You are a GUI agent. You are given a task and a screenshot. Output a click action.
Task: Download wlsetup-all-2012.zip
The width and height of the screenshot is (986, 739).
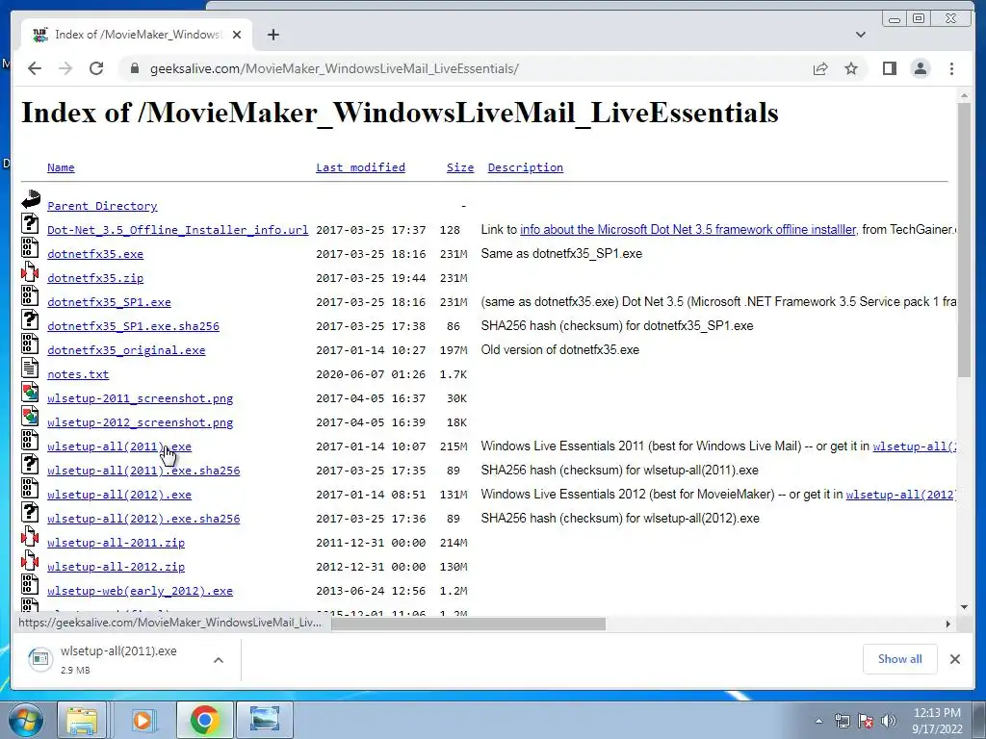(116, 567)
